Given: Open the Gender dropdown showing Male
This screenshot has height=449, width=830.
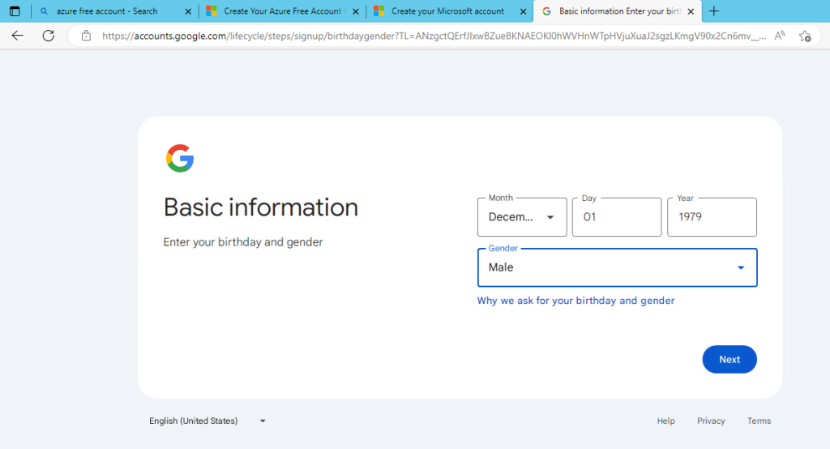Looking at the screenshot, I should (617, 267).
